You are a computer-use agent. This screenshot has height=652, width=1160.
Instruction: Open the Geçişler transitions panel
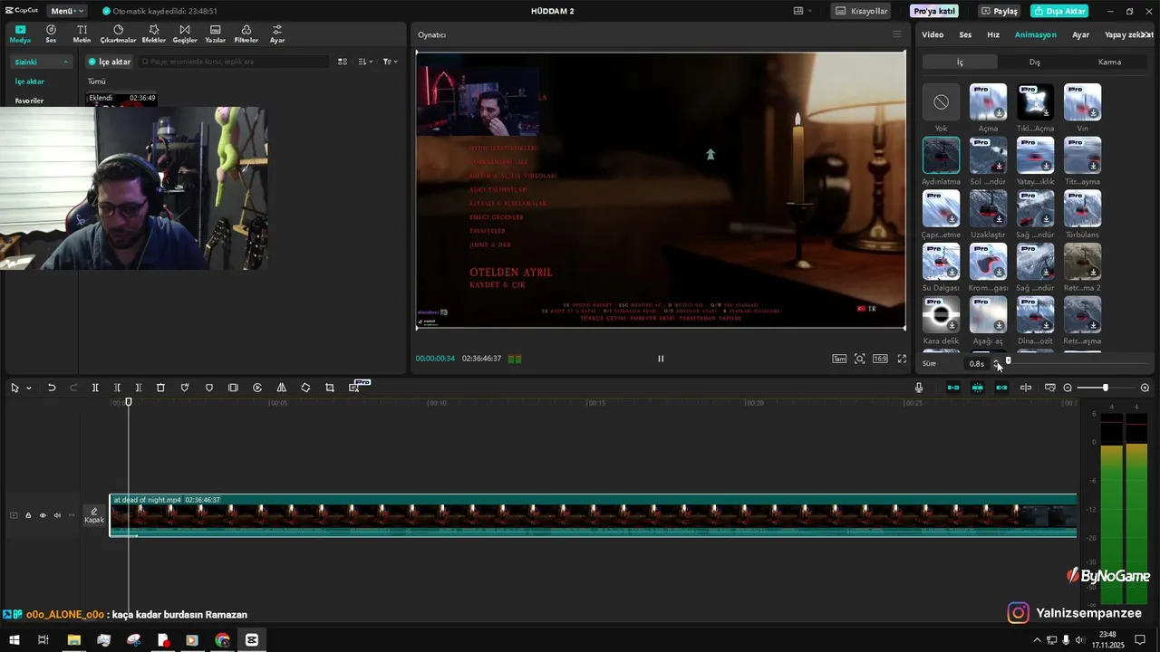(185, 34)
